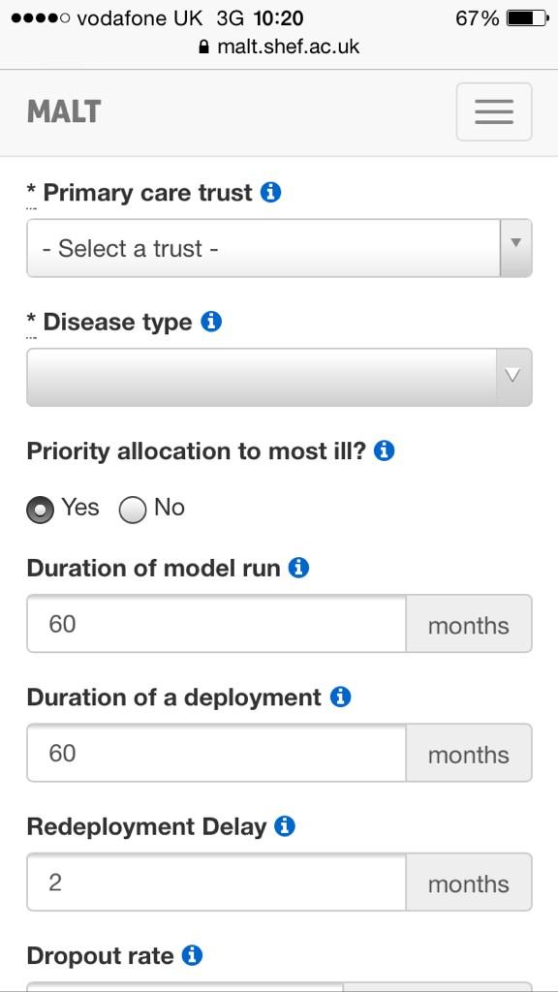The width and height of the screenshot is (558, 992).
Task: Click the Disease type dropdown arrow
Action: point(513,377)
